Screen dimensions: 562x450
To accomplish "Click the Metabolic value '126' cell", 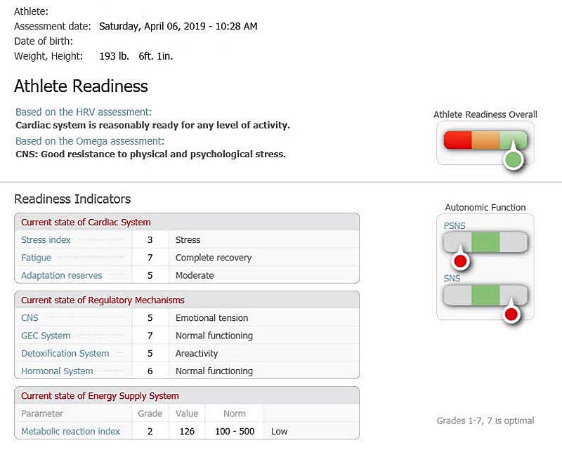I will (187, 431).
